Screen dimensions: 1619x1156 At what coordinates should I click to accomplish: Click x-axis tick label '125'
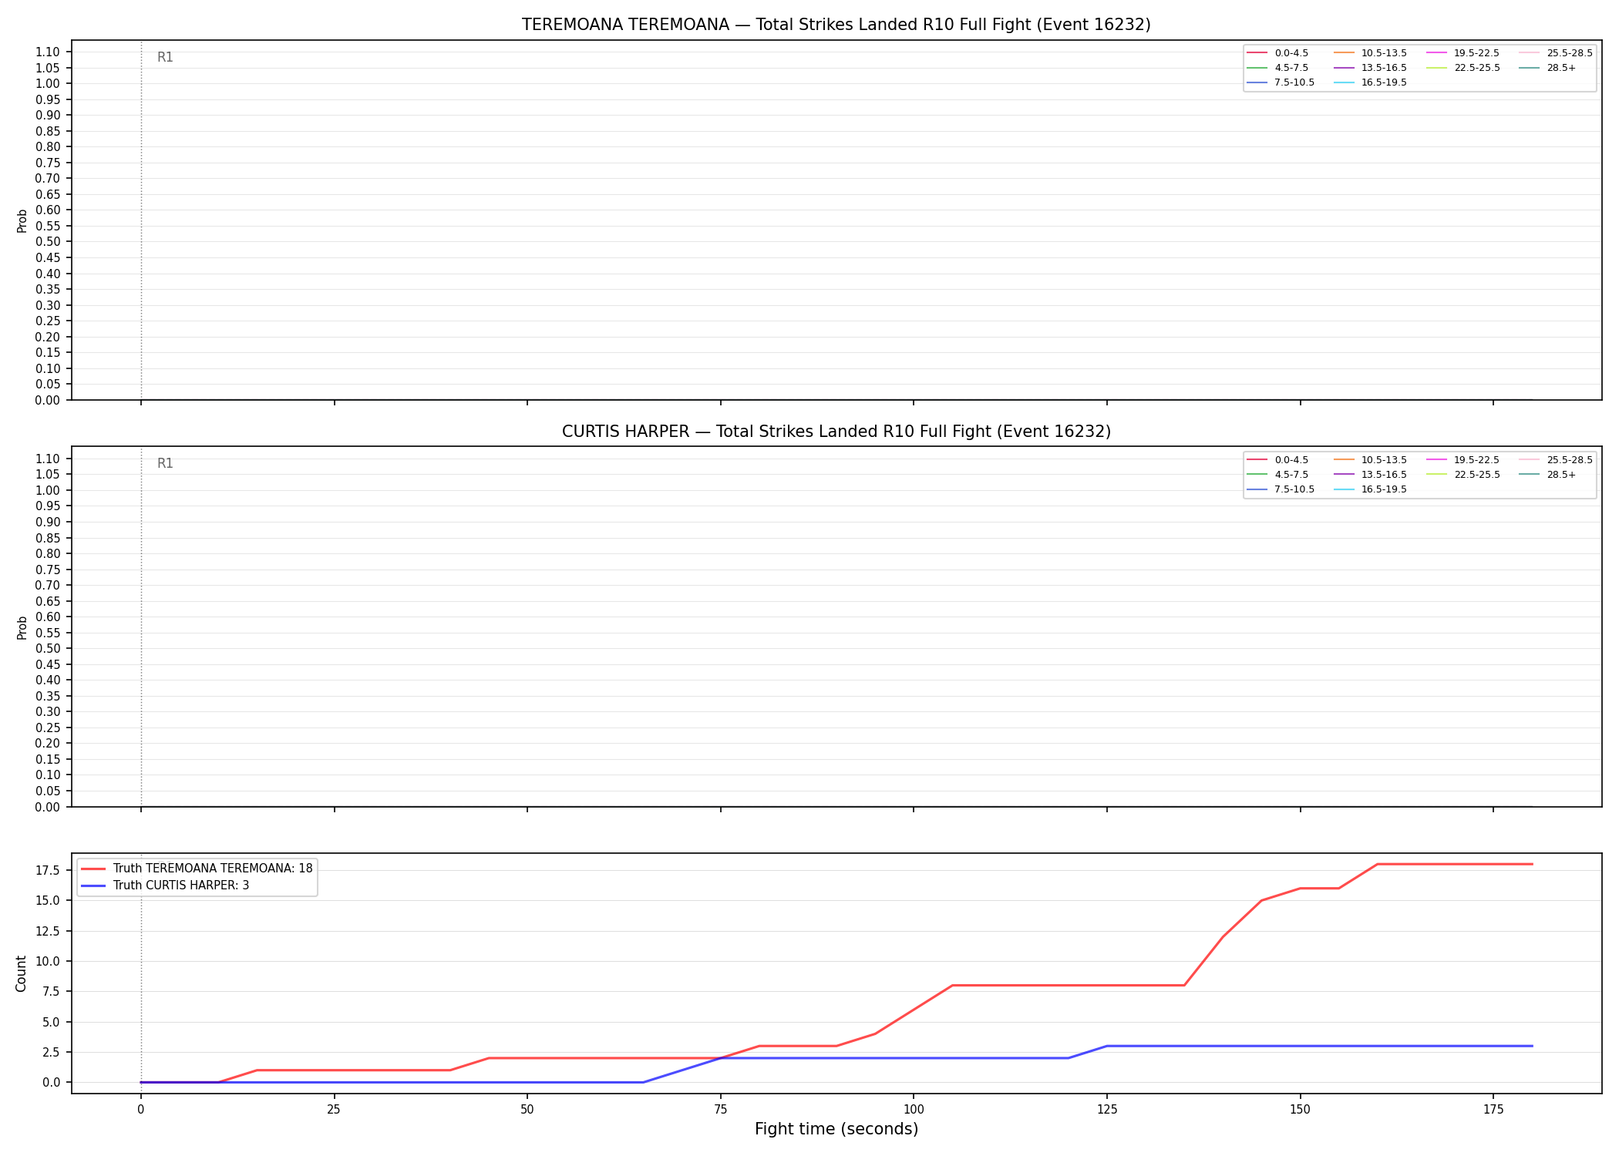pyautogui.click(x=1107, y=1110)
